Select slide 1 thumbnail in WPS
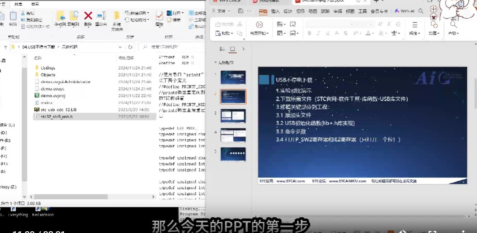Image resolution: width=477 pixels, height=233 pixels. click(x=233, y=78)
